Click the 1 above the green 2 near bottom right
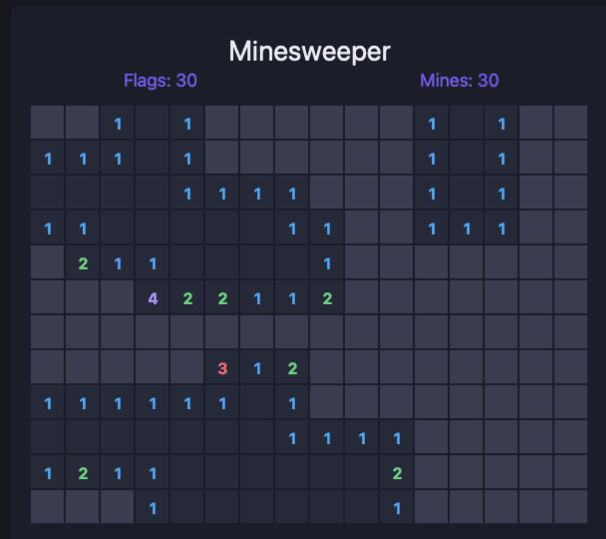 pyautogui.click(x=397, y=438)
